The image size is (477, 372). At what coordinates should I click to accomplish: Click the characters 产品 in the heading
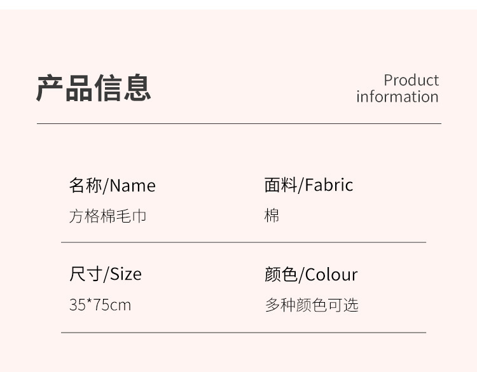pyautogui.click(x=64, y=88)
